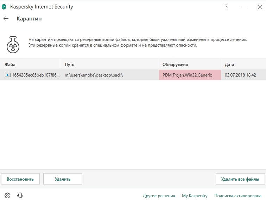The width and height of the screenshot is (266, 200).
Task: Open support via the headset icon
Action: click(x=20, y=195)
